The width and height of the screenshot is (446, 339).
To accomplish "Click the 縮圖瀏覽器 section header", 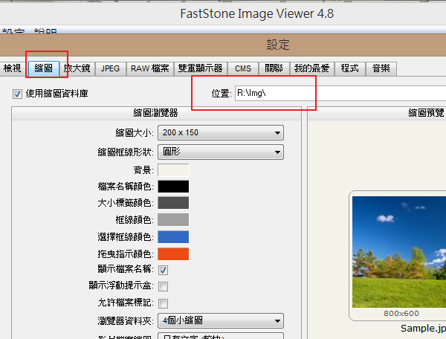I will 156,113.
